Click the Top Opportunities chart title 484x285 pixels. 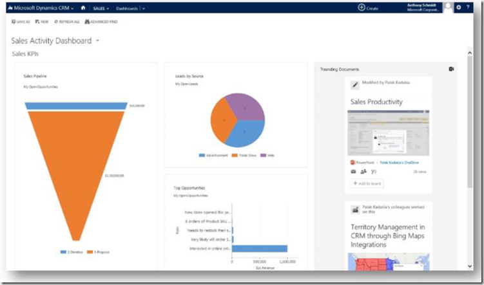tap(189, 188)
